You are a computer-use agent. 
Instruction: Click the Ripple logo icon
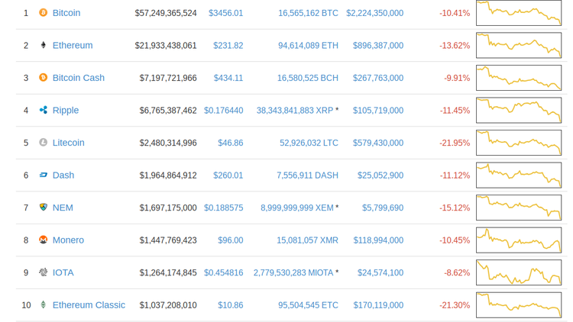[44, 111]
